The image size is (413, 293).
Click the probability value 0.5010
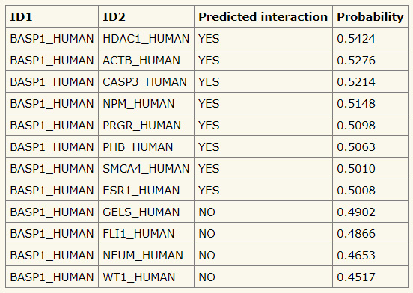click(x=356, y=169)
